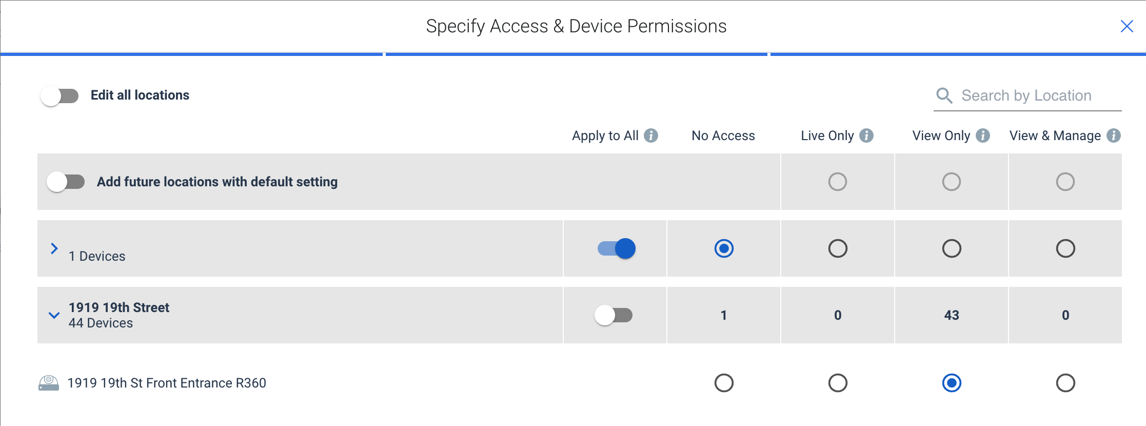Toggle Edit all locations switch
Viewport: 1146px width, 426px height.
coord(60,96)
